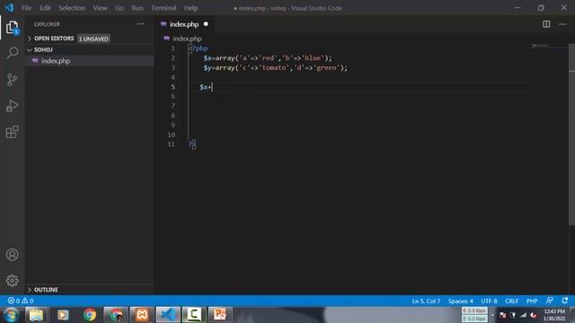Select language mode PHP in status bar
575x323 pixels.
pos(532,301)
